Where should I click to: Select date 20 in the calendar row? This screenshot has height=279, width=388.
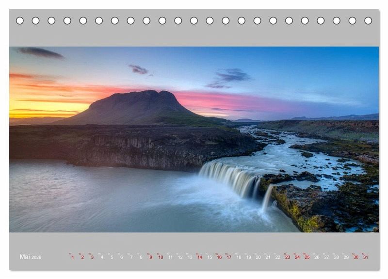click(x=259, y=257)
